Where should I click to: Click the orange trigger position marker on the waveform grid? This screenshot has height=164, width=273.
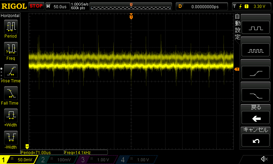[131, 16]
